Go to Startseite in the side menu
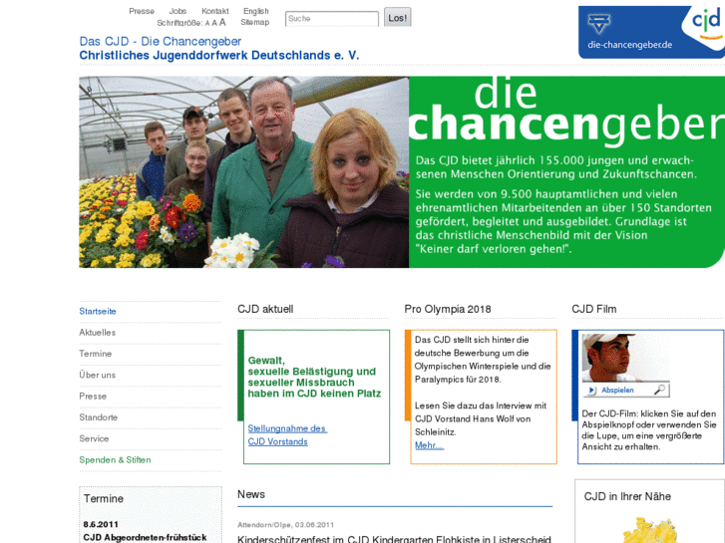The height and width of the screenshot is (543, 725). [98, 312]
